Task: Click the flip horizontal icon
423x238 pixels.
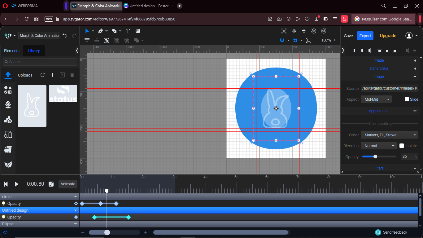Action: 294,31
